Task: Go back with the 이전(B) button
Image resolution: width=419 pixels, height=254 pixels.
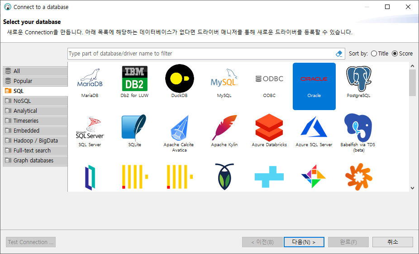Action: click(262, 242)
